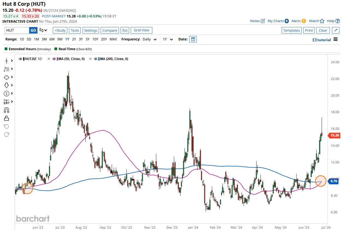Select the MAX range
The height and width of the screenshot is (233, 344).
(113, 39)
